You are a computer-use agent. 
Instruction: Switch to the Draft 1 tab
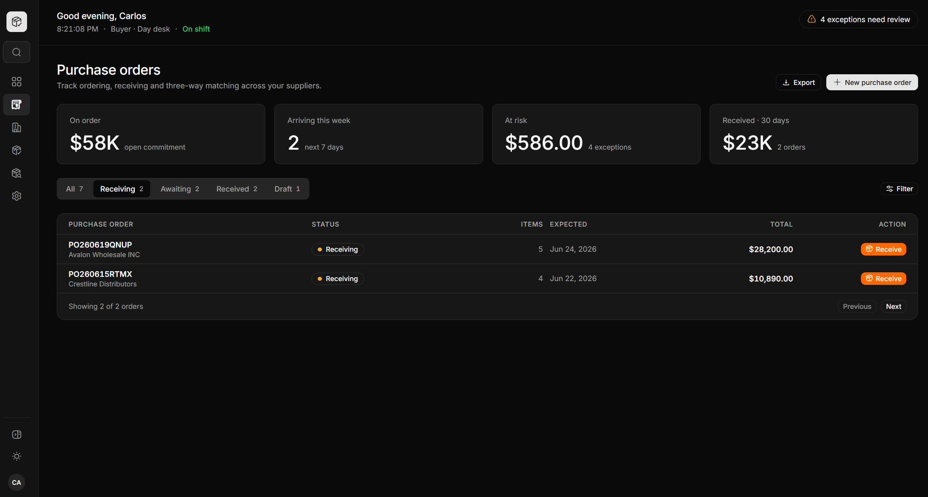coord(287,189)
